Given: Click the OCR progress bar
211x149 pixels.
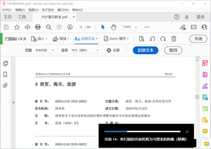Looking at the screenshot, I should pos(142,132).
